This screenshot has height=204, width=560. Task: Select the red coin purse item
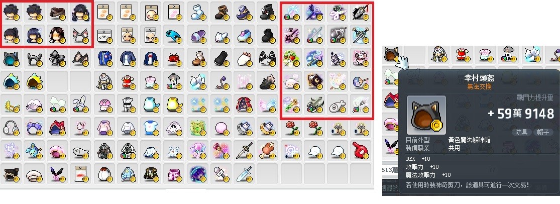pos(174,58)
